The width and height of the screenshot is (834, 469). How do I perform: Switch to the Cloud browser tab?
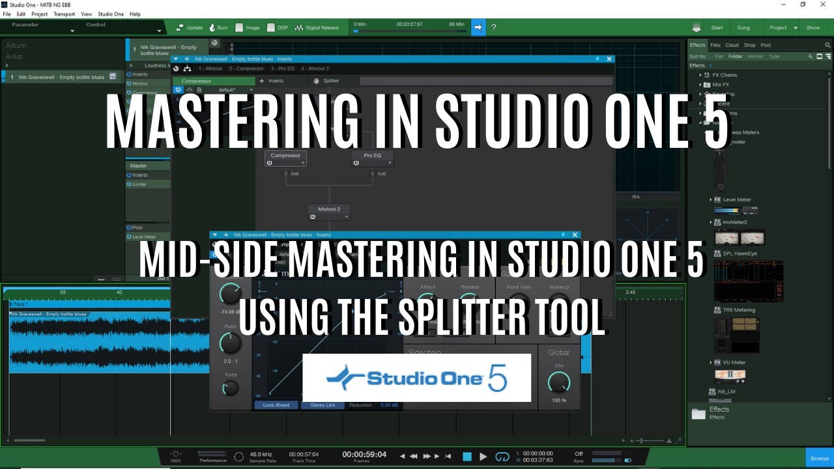(x=732, y=45)
